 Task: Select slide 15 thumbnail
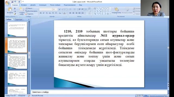click(x=17, y=62)
